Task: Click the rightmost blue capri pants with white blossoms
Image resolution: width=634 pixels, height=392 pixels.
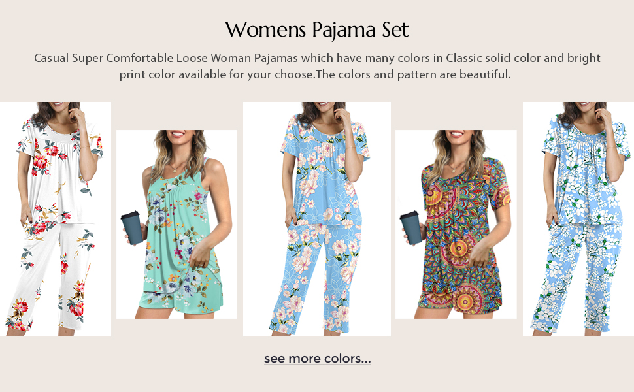Action: (577, 278)
